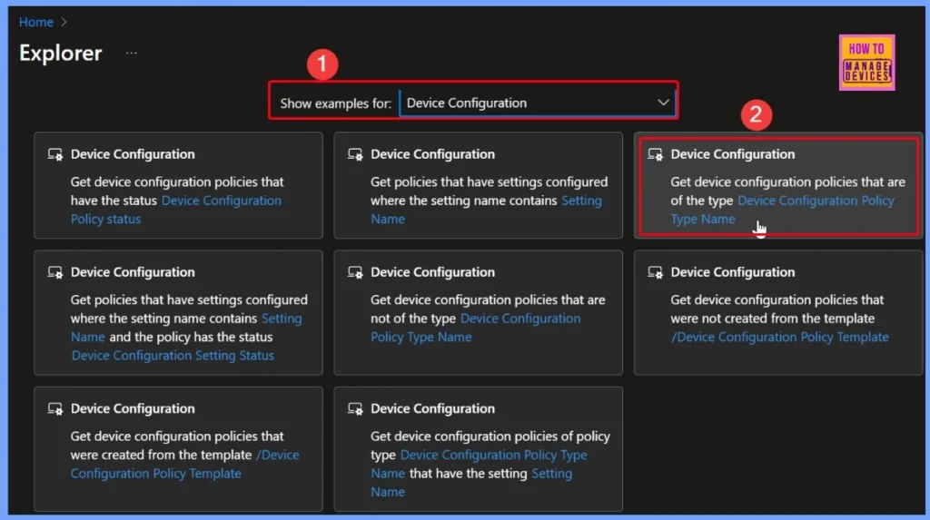Click title of card 'policies of policy type'

tap(432, 408)
